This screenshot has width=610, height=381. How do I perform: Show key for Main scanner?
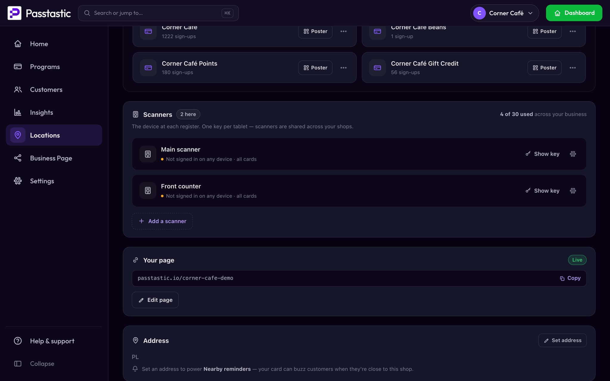tap(542, 154)
